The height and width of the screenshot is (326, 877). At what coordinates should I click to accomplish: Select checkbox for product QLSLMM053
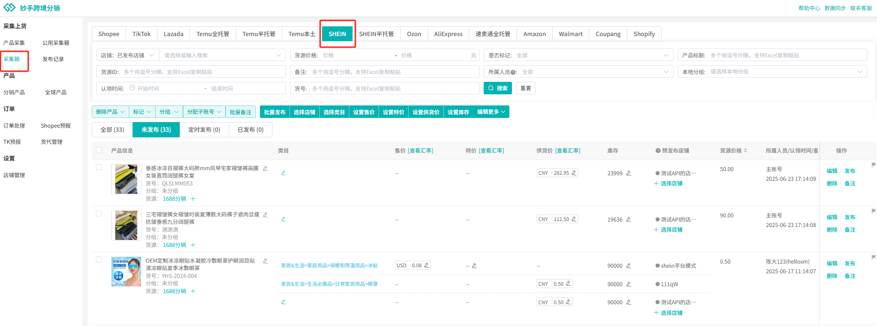click(99, 167)
